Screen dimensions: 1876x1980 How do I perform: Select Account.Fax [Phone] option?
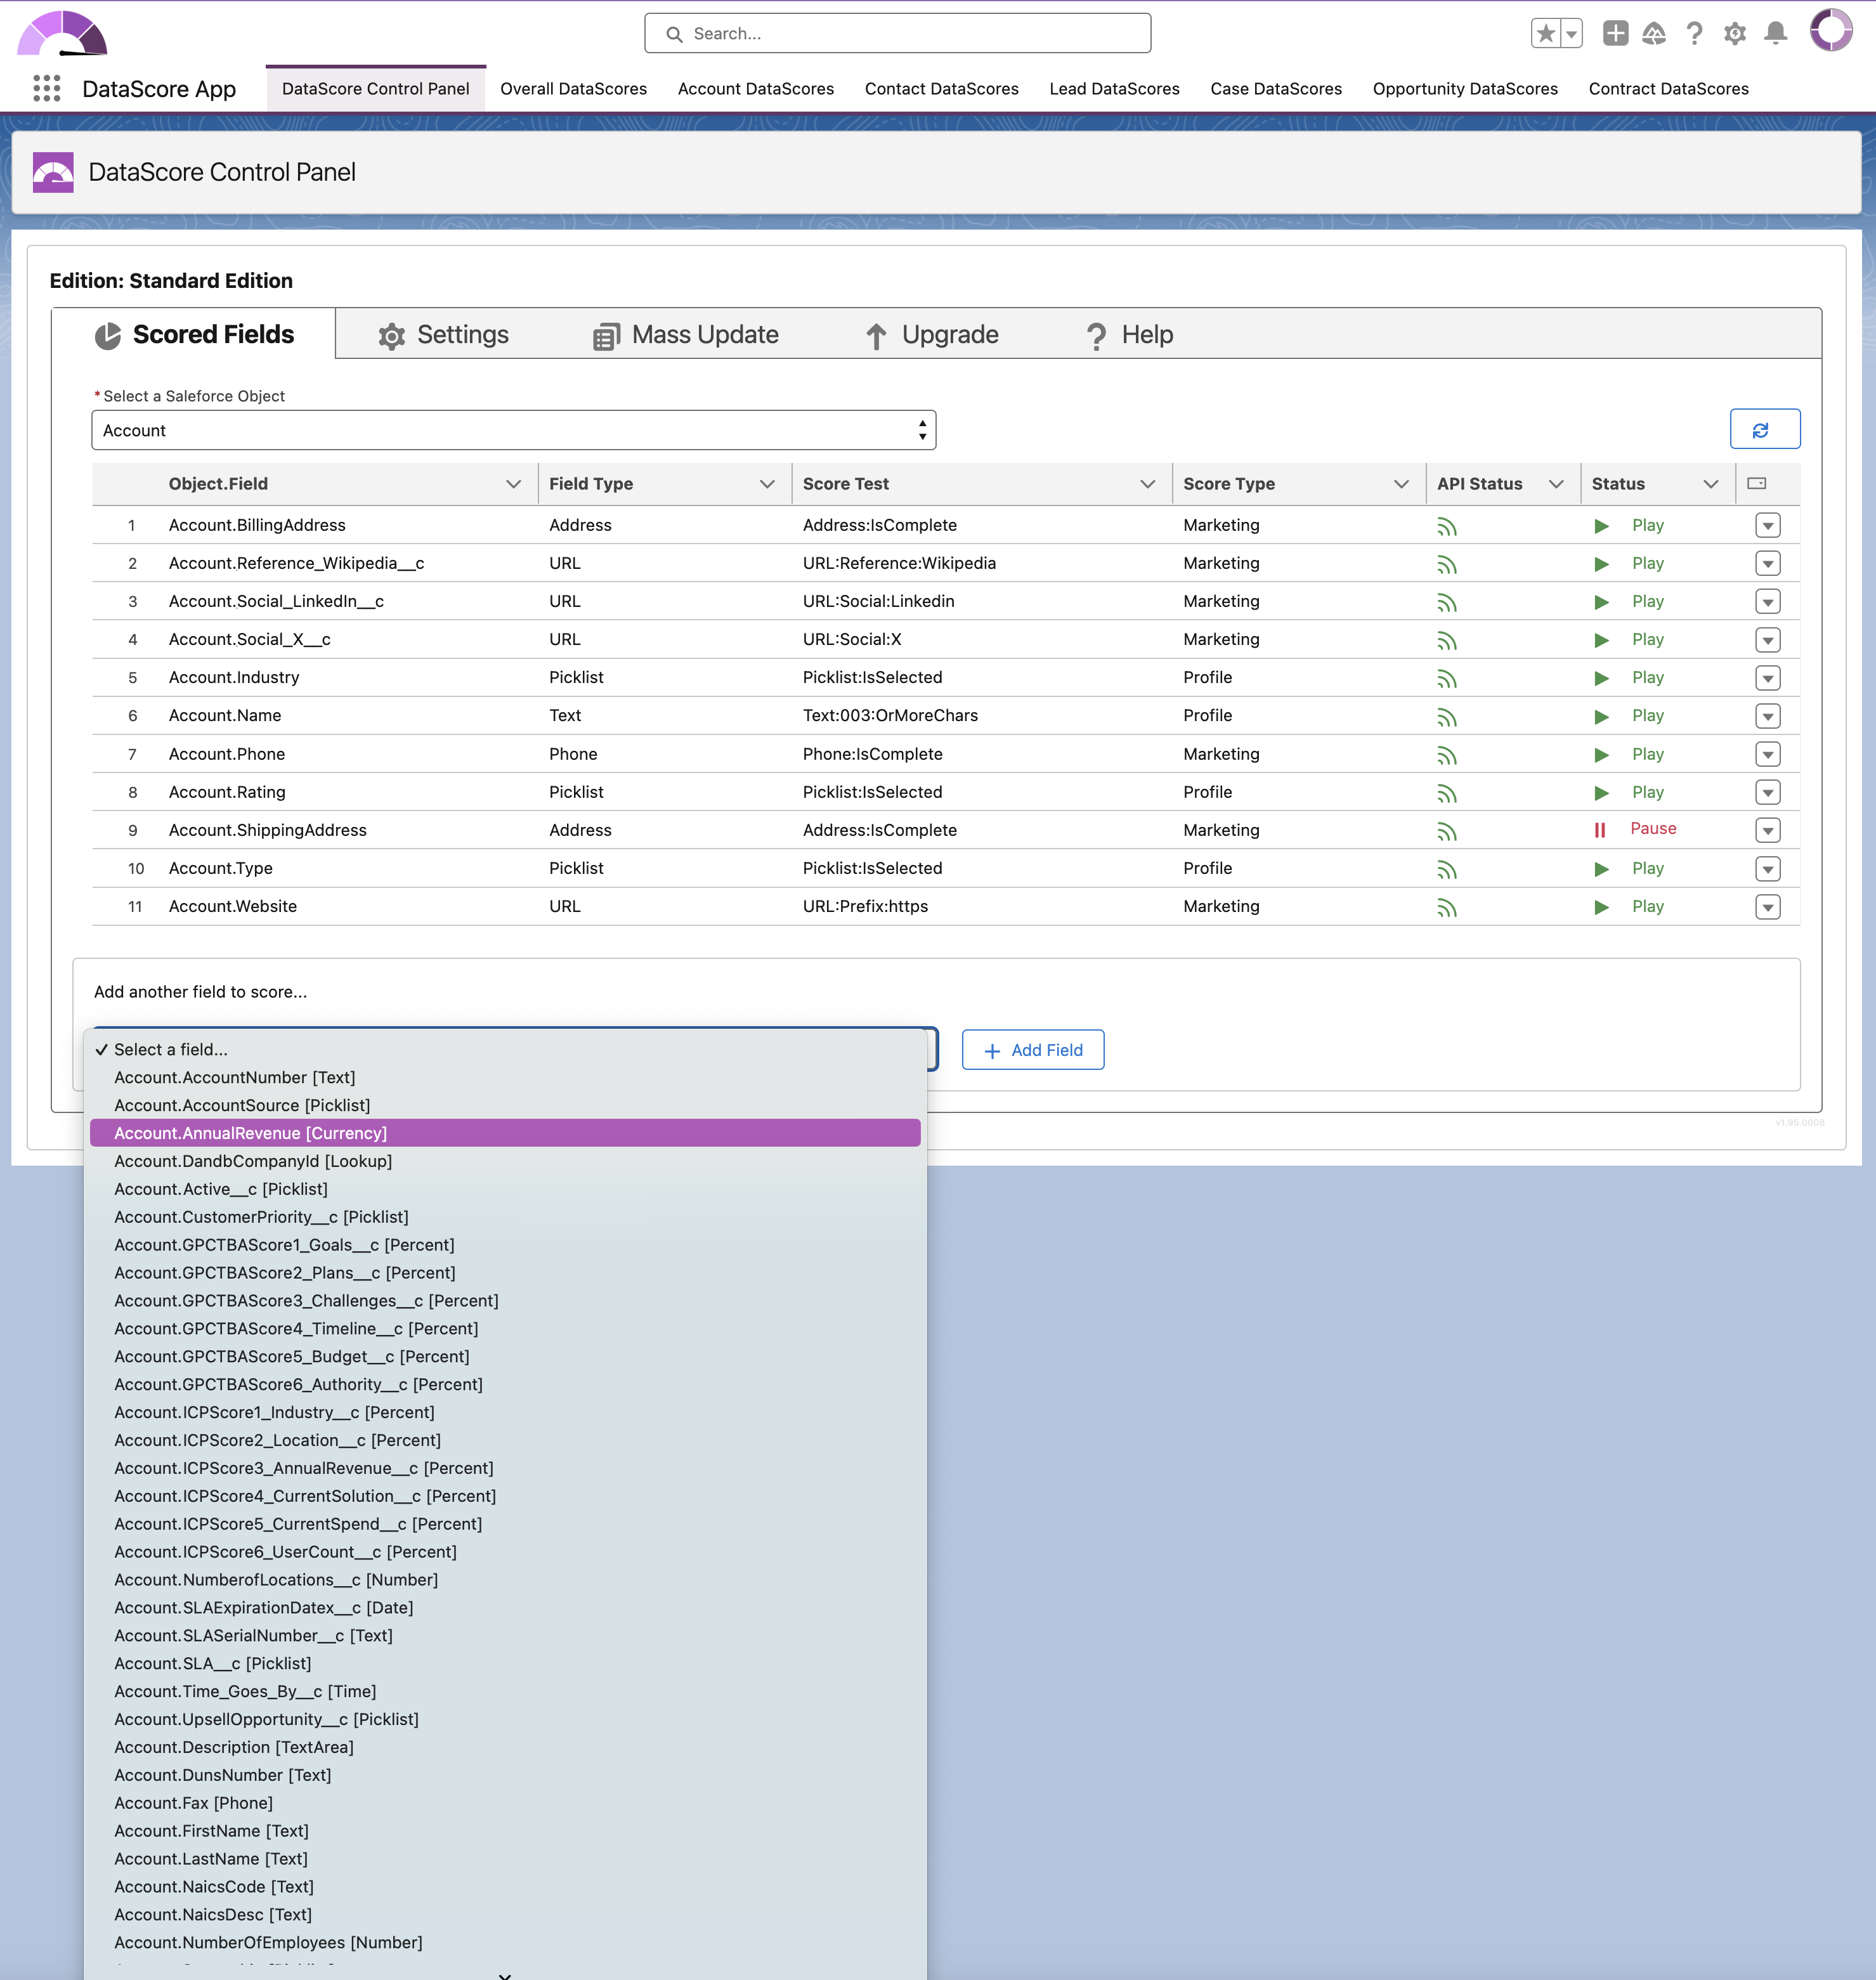(505, 1803)
